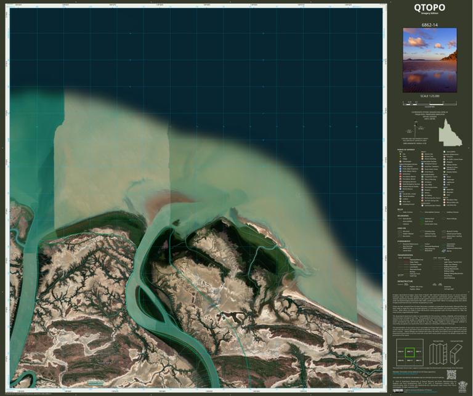
Task: Click the Marina hydrography legend symbol
Action: 443,251
